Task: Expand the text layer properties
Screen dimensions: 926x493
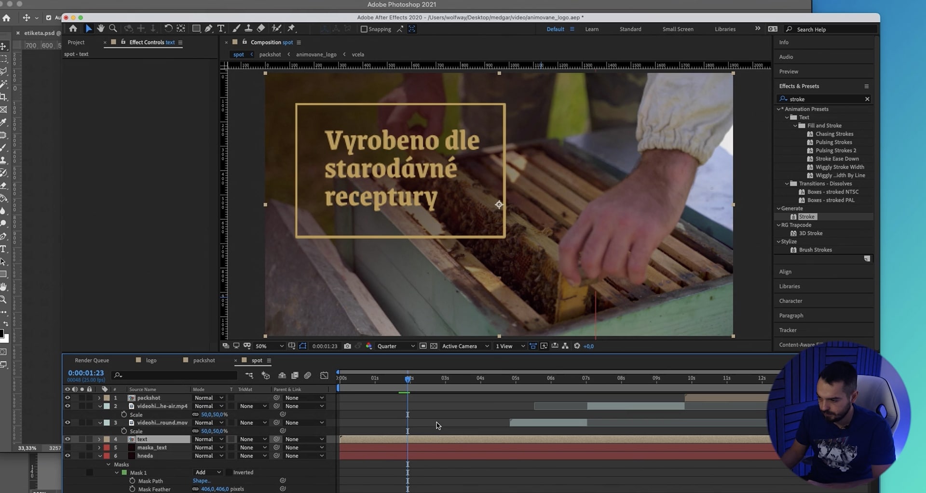Action: (99, 439)
